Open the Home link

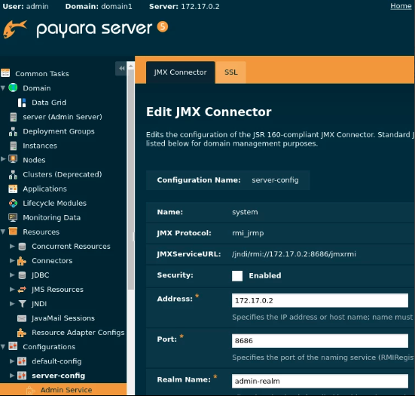(x=401, y=6)
